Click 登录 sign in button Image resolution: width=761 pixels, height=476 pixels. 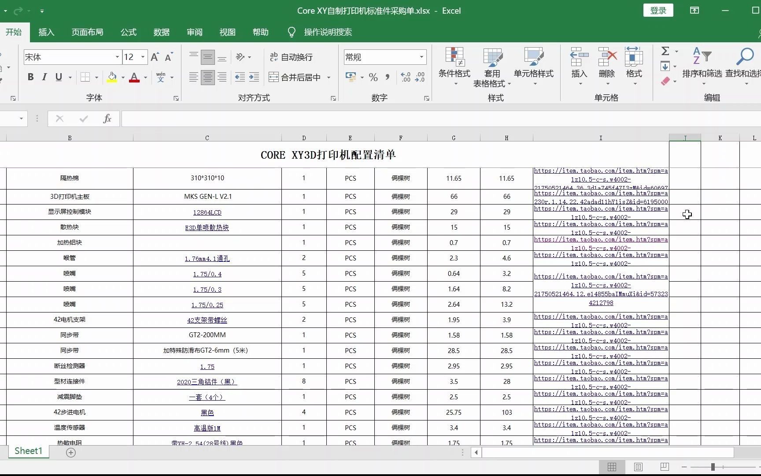click(x=658, y=11)
